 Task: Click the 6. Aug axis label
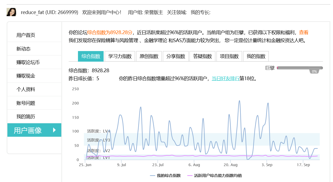(x=194, y=165)
